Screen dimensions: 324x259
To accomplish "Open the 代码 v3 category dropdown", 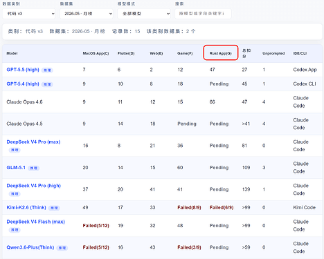I will coord(29,14).
